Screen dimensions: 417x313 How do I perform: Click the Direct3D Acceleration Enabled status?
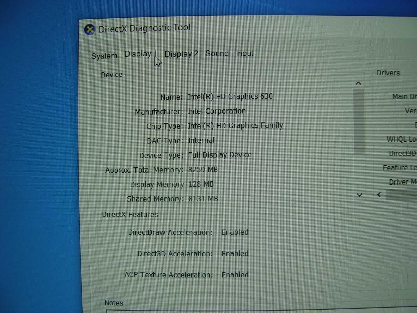click(x=235, y=254)
